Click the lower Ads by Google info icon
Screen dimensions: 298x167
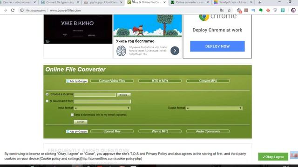pos(68,131)
